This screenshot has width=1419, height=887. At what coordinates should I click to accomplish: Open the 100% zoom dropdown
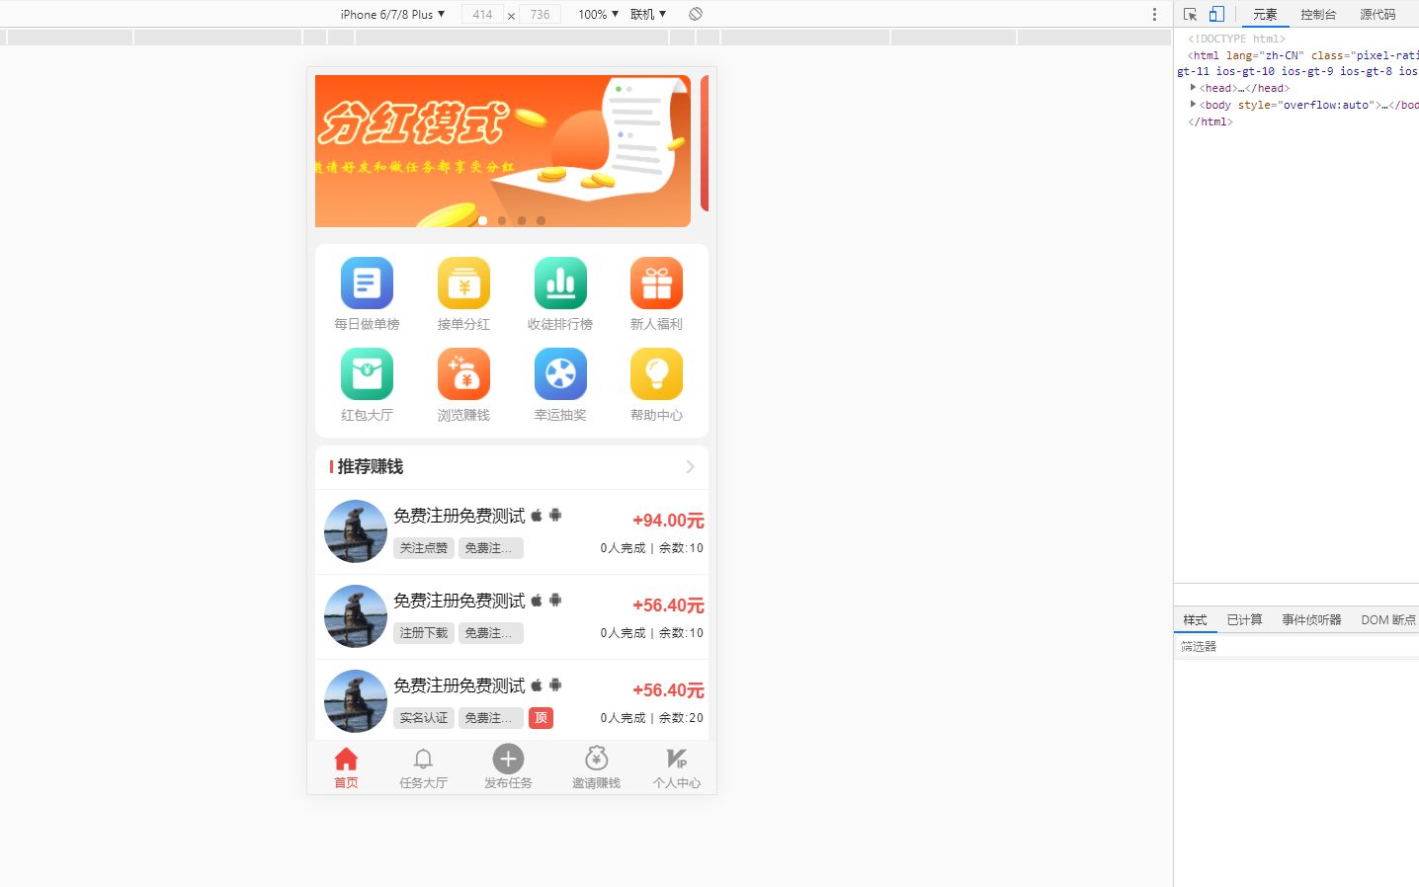click(x=598, y=14)
